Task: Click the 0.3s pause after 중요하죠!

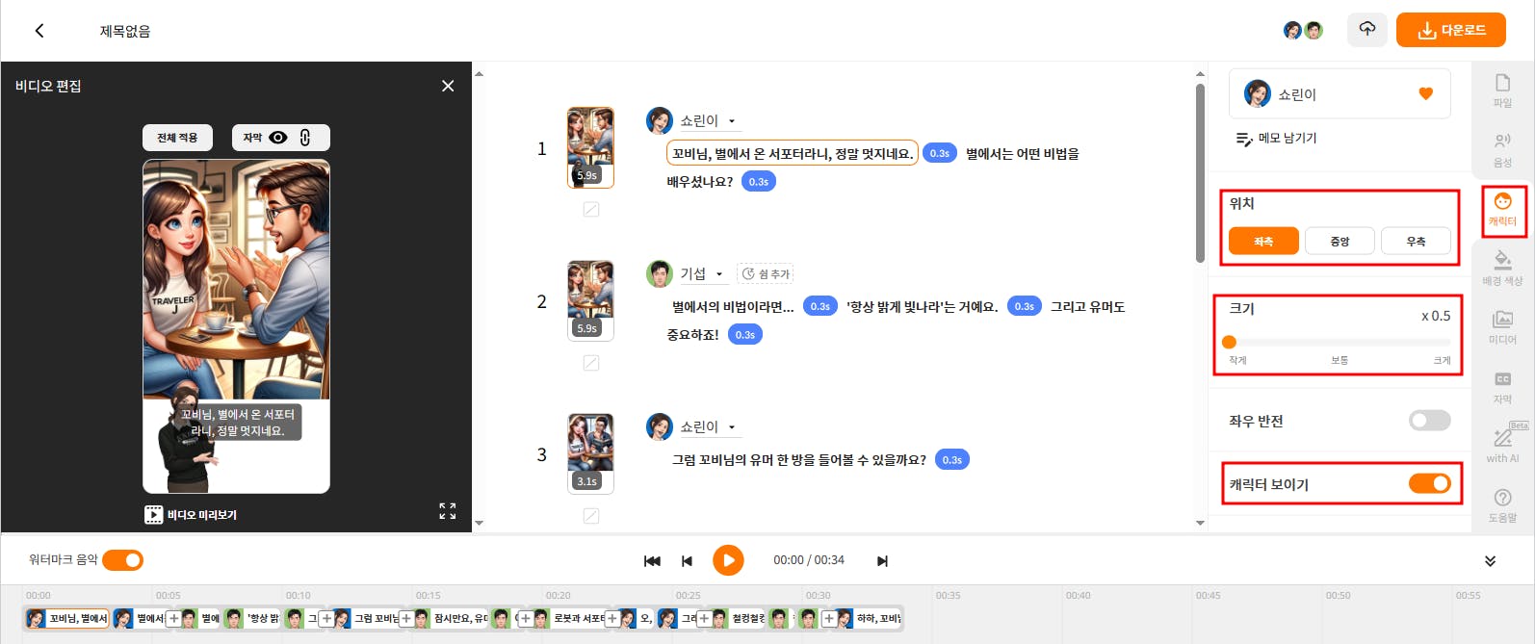Action: [745, 334]
